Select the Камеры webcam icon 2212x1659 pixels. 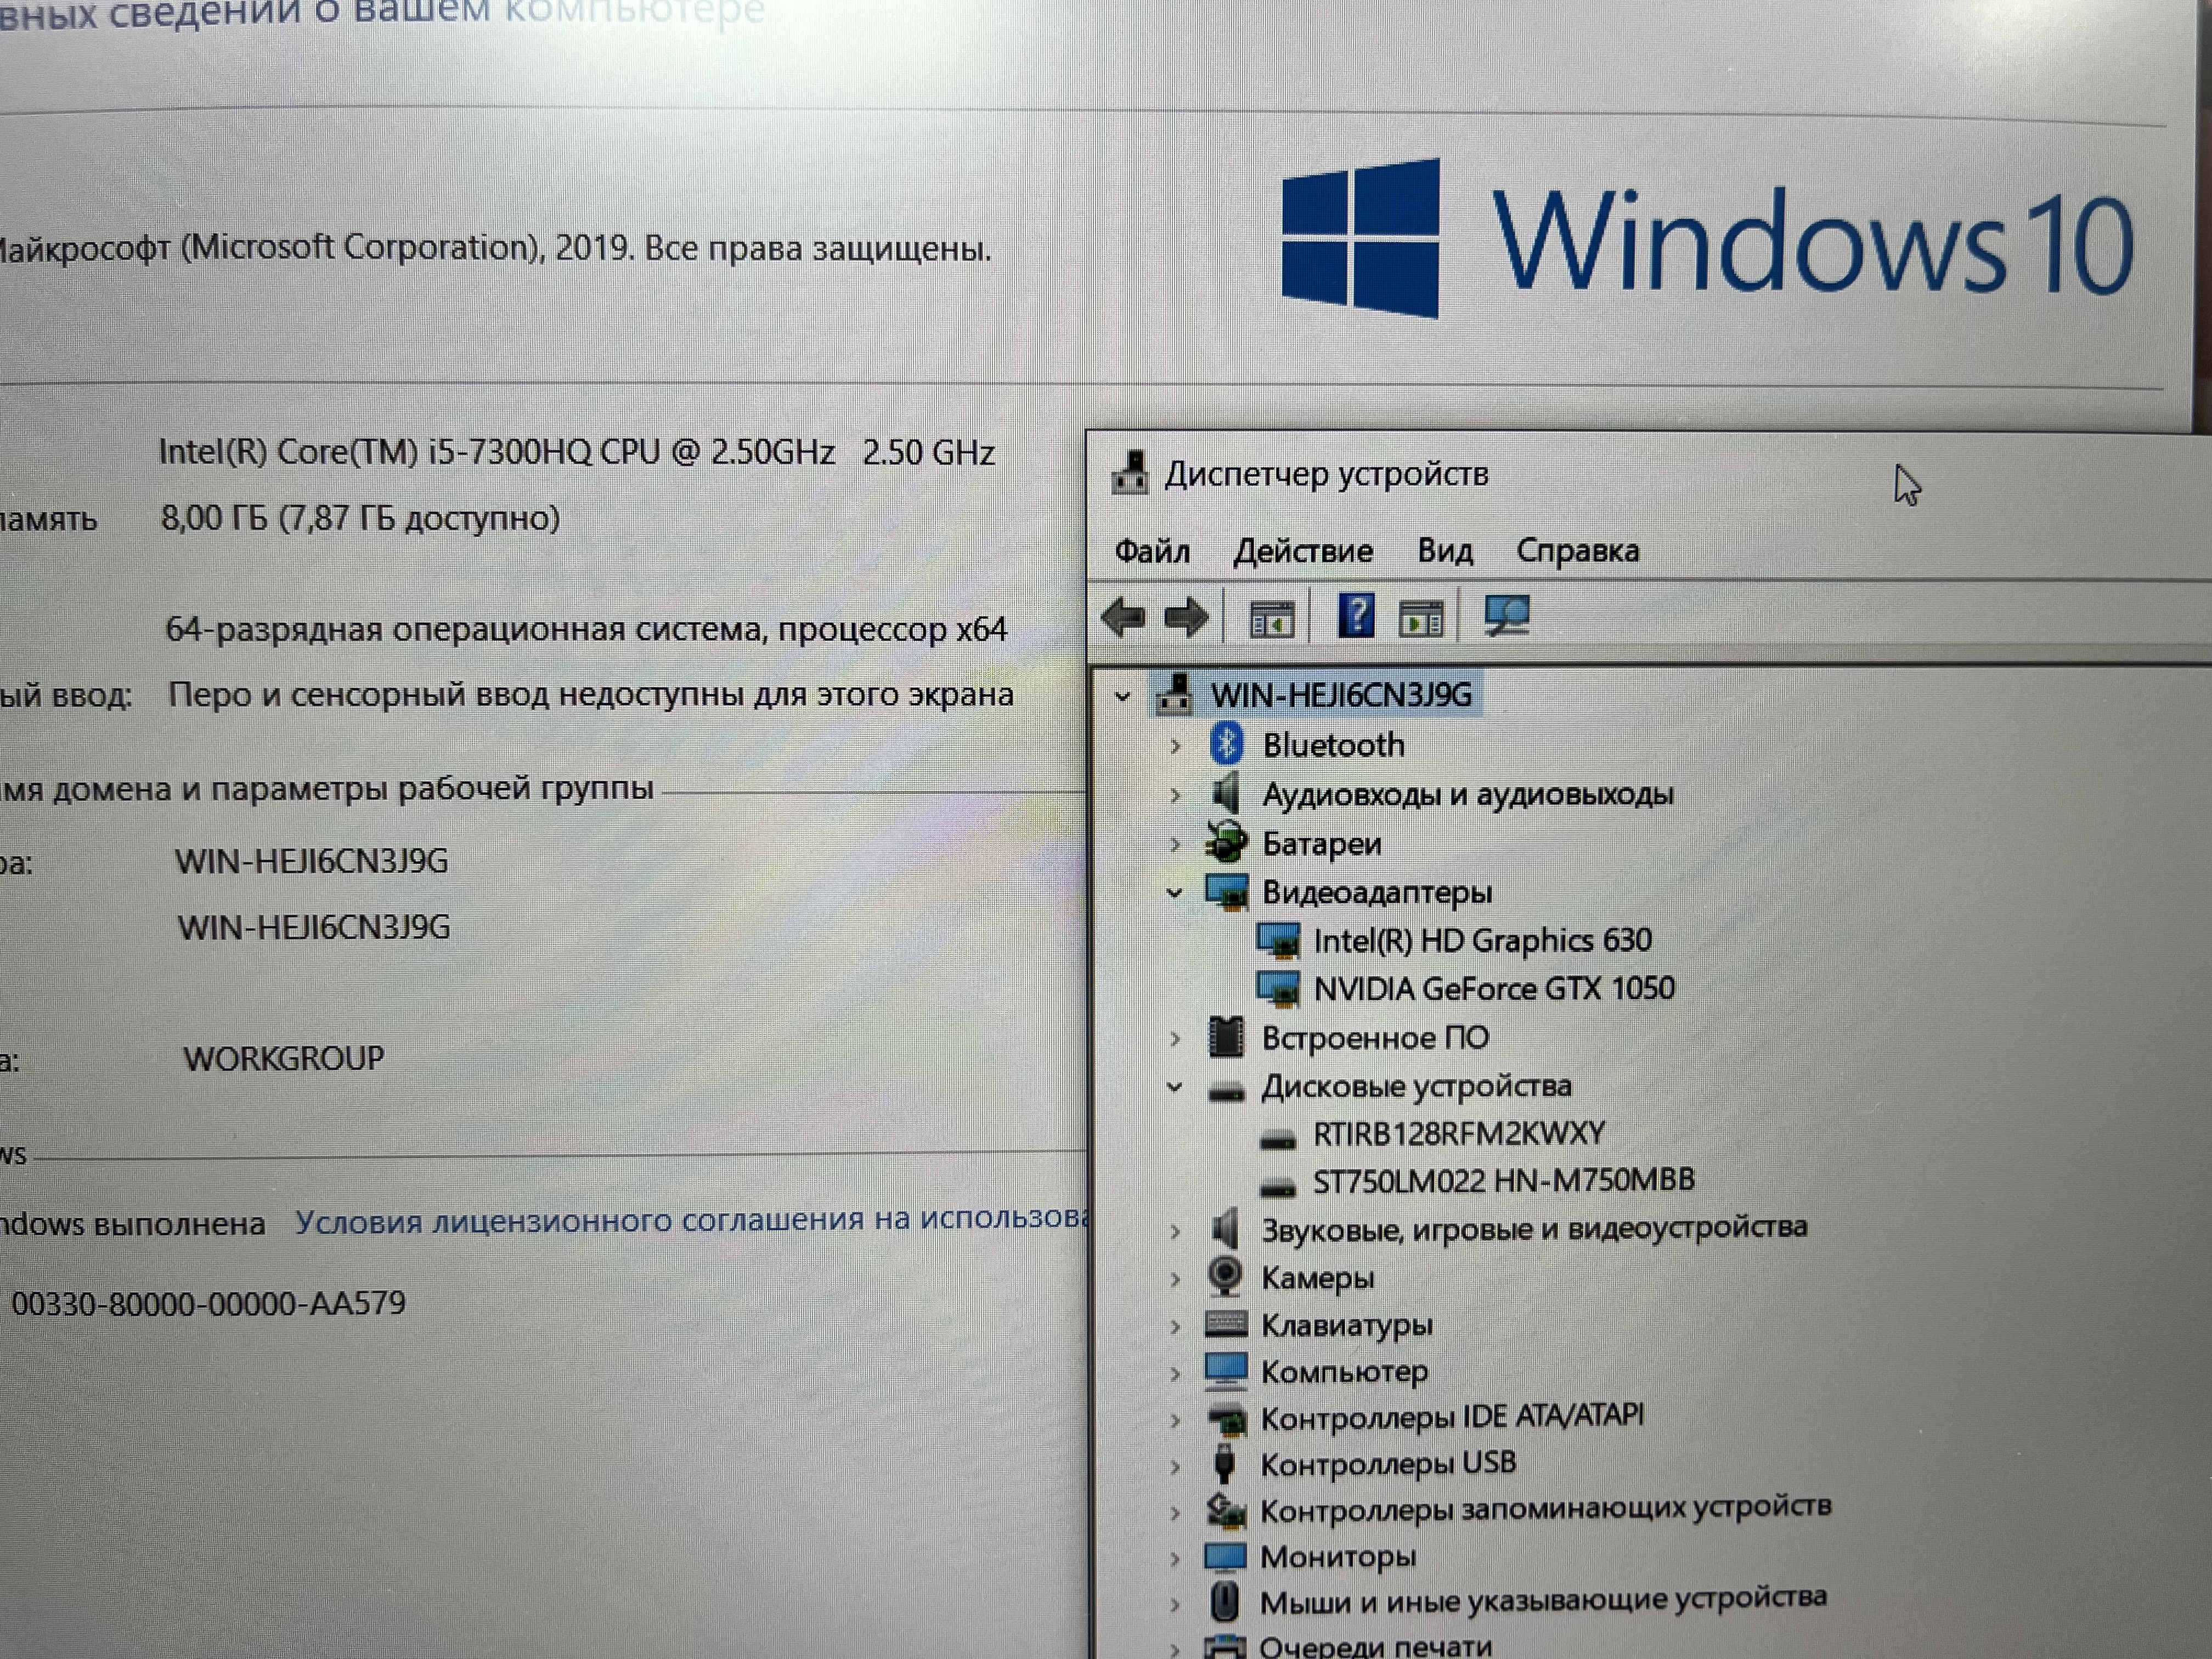coord(1225,1277)
